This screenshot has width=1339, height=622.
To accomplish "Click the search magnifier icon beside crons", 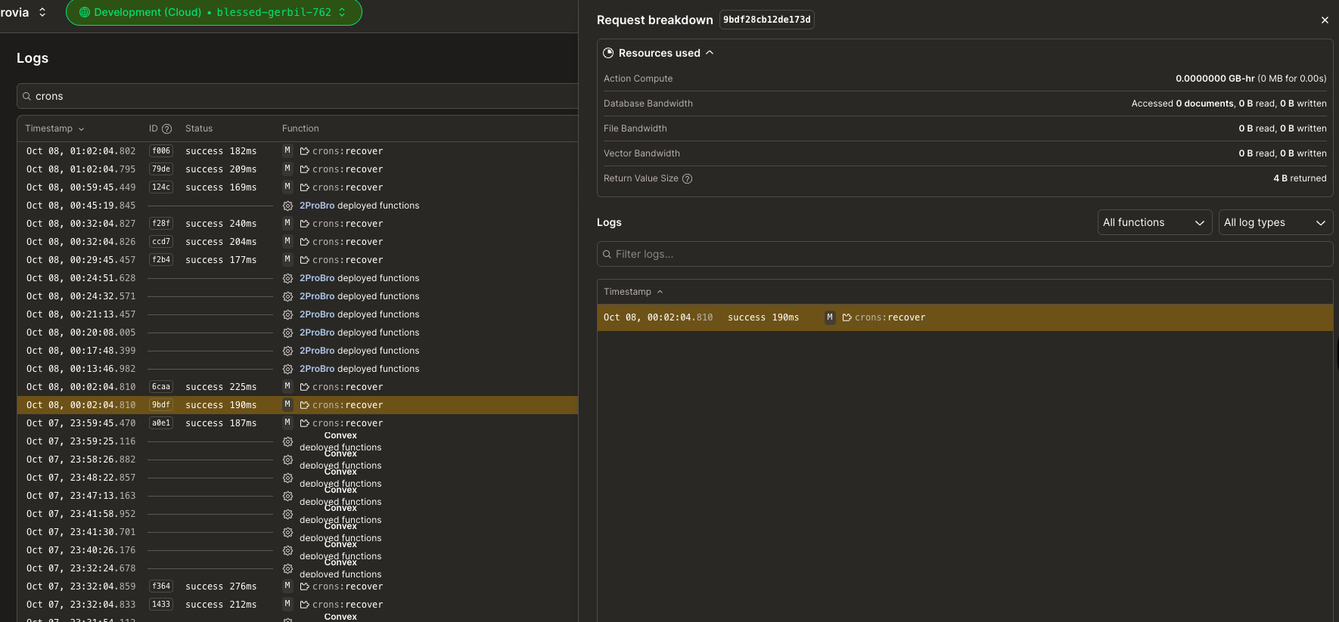I will [x=27, y=97].
